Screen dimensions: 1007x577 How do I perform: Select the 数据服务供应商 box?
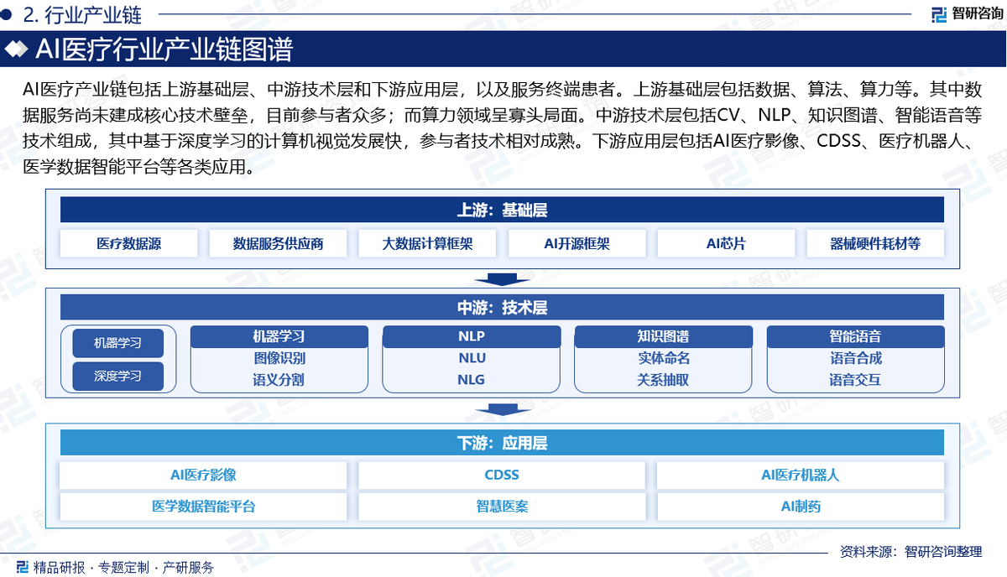tap(278, 244)
